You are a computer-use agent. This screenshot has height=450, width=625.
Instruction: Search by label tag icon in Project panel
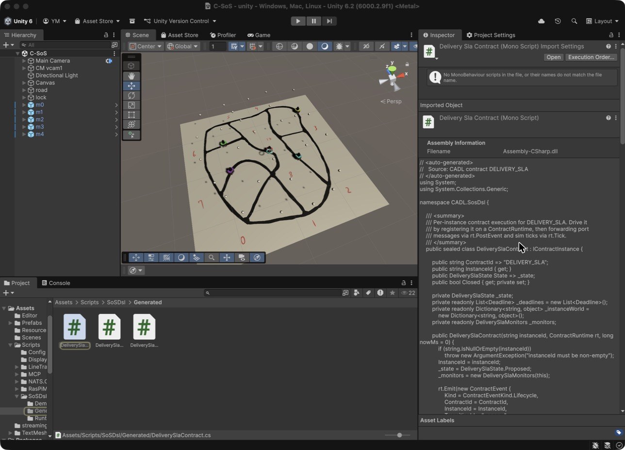(x=368, y=293)
